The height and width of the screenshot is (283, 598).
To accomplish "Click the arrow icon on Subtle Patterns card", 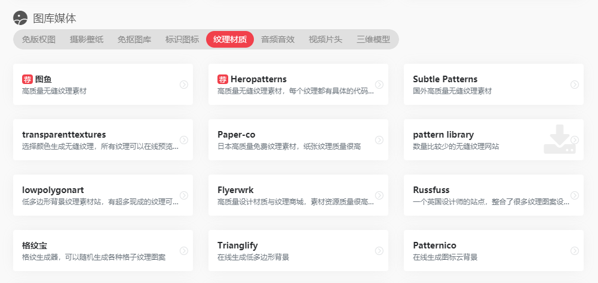I will click(574, 85).
